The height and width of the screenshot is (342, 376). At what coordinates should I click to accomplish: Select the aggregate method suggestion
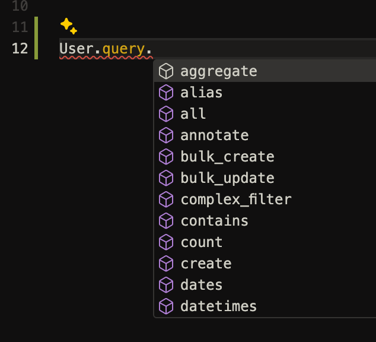pyautogui.click(x=265, y=71)
